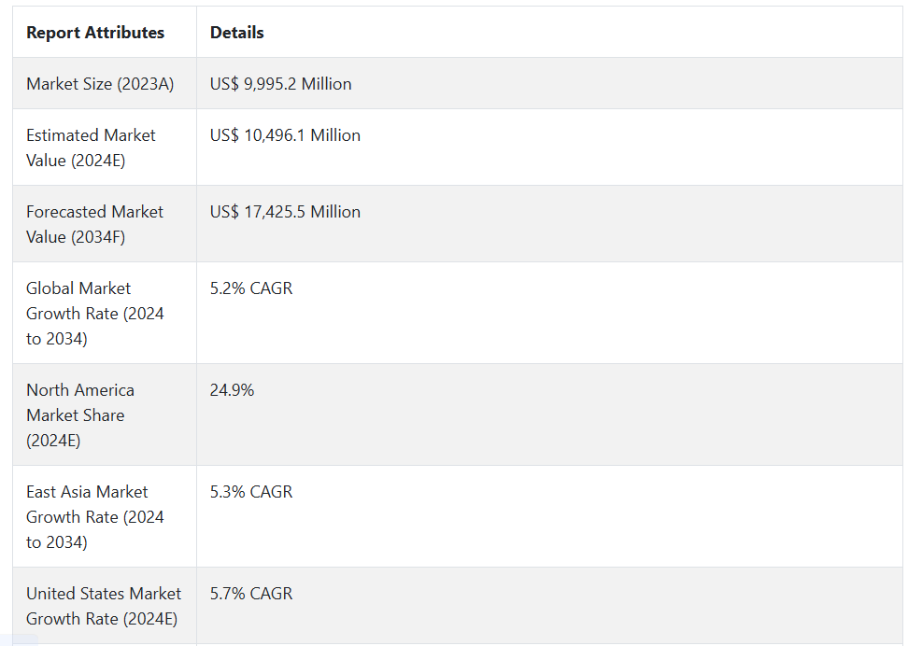This screenshot has height=646, width=908.
Task: Click the 'US$ 10,496.1 Million' value
Action: pos(285,135)
